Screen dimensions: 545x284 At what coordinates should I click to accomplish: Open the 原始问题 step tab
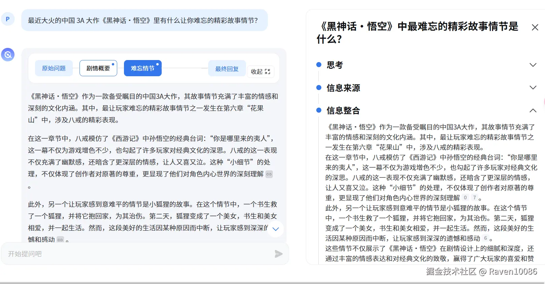(x=54, y=68)
